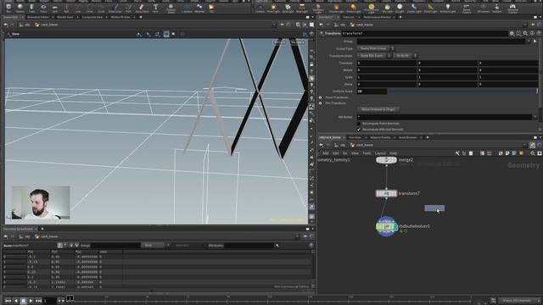Click Move Centroid to Origin button

[x=378, y=109]
